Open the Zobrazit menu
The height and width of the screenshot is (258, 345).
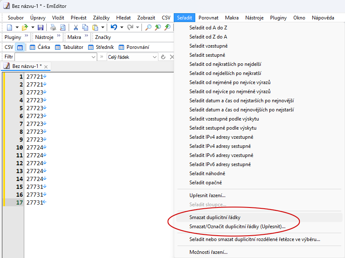point(146,18)
